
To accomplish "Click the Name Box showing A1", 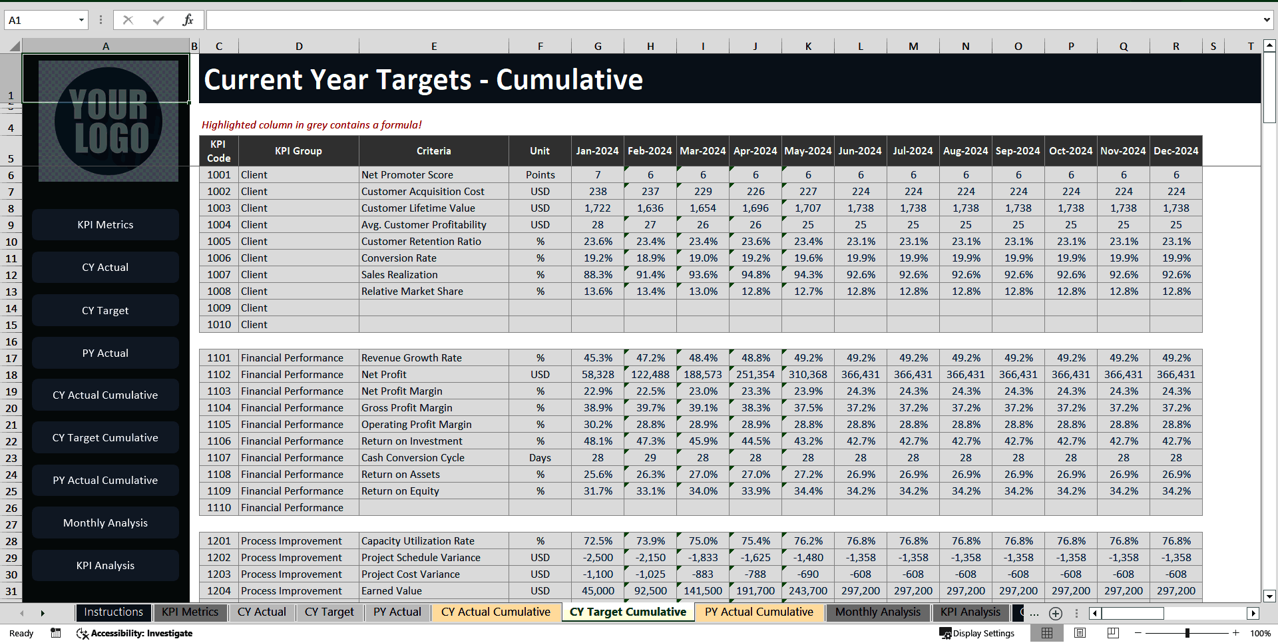I will (x=40, y=20).
